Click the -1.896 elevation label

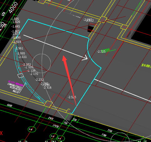(16, 37)
